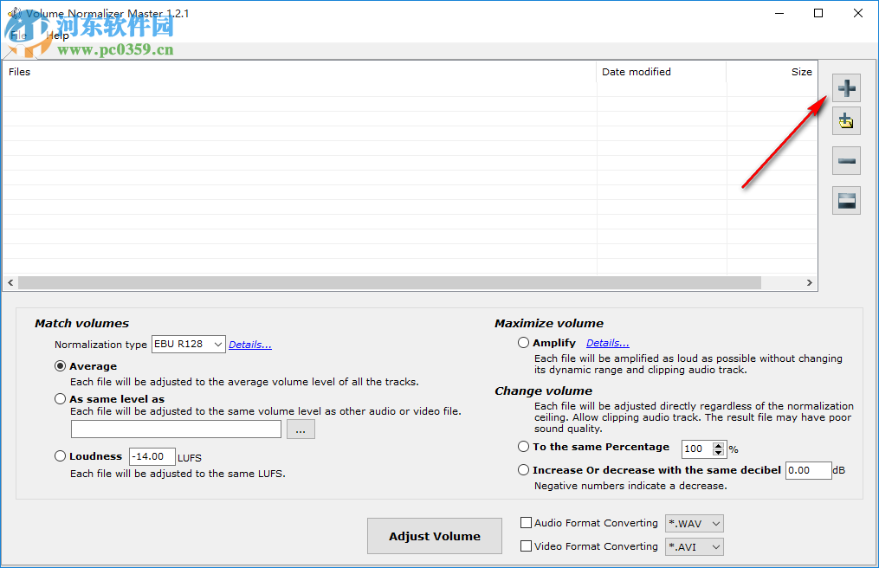Viewport: 879px width, 568px height.
Task: Clear the whole file list icon
Action: (x=846, y=200)
